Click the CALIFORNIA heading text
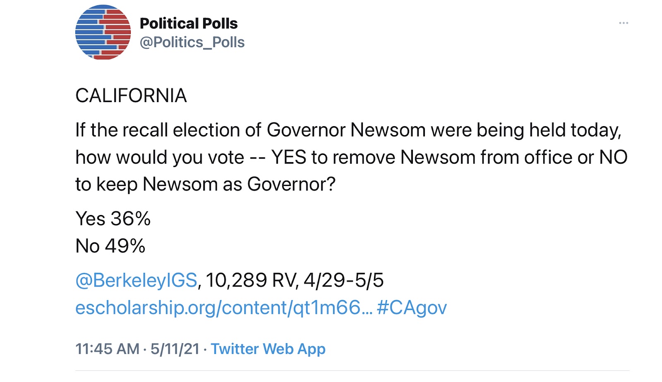Screen dimensions: 662x382 coord(131,95)
